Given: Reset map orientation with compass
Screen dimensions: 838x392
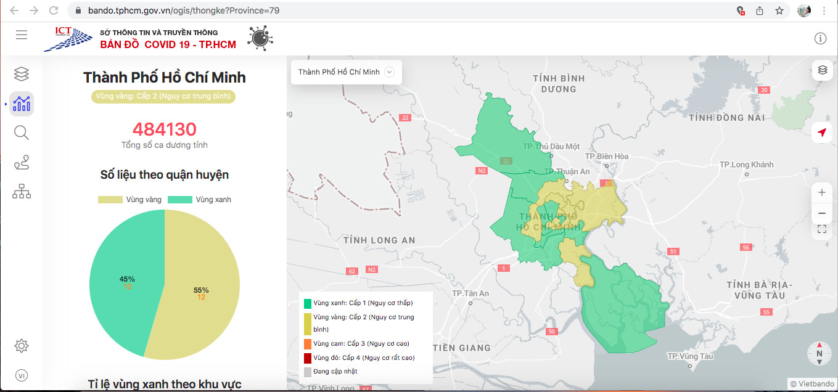Looking at the screenshot, I should tap(820, 353).
